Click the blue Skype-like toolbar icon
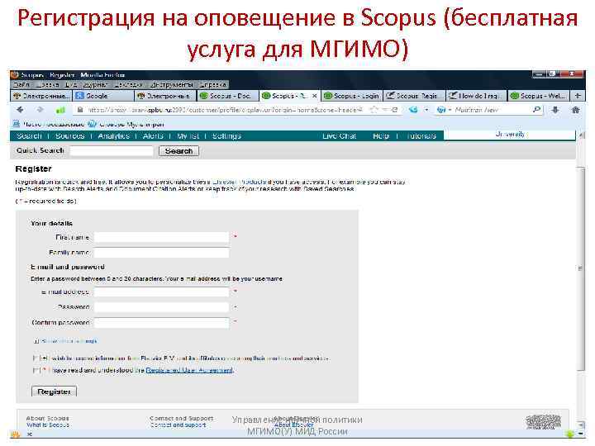This screenshot has height=446, width=595. [x=413, y=110]
